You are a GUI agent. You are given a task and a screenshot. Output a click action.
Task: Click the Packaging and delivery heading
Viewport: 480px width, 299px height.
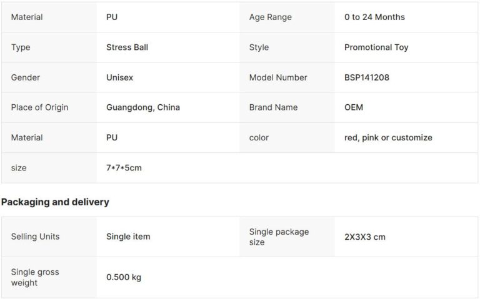click(x=55, y=202)
